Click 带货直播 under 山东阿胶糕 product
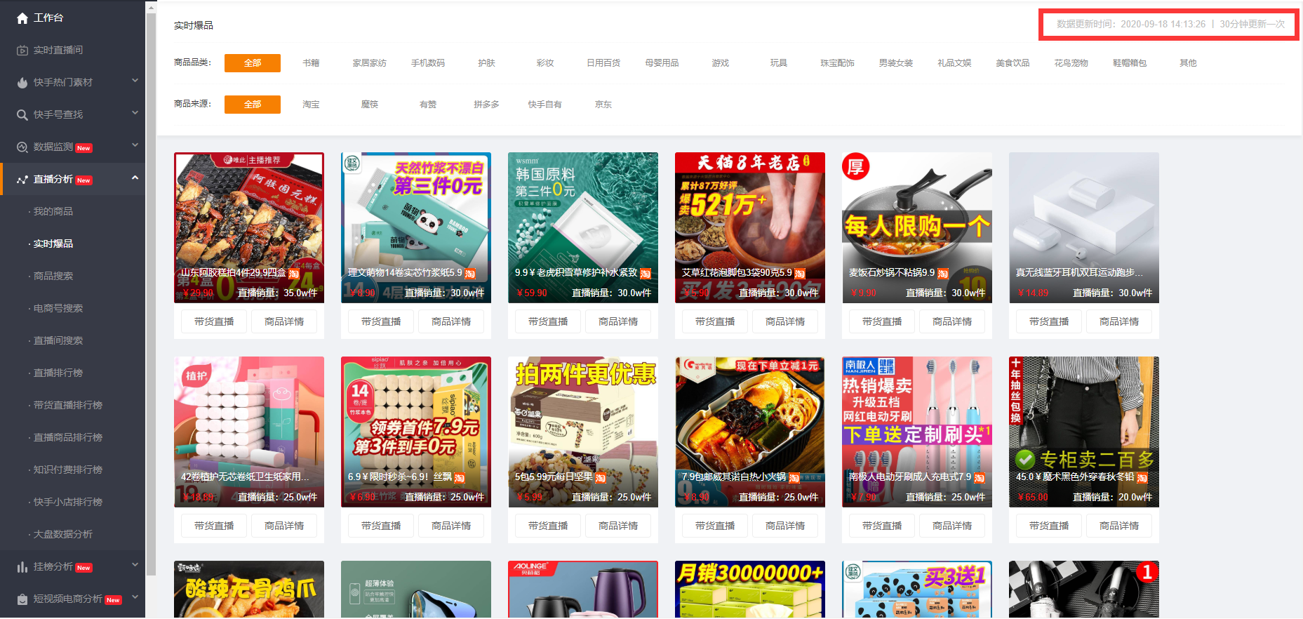1303x619 pixels. 214,321
